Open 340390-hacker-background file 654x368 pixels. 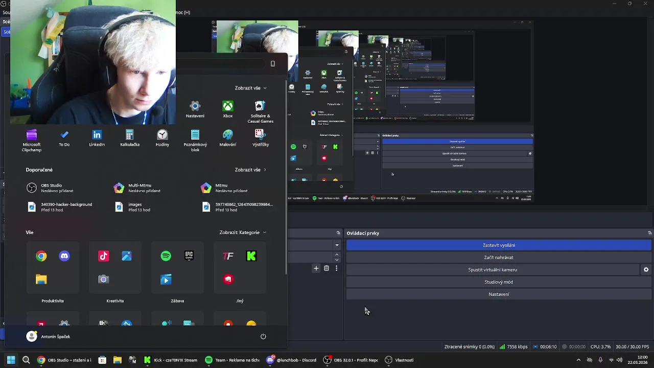59,207
